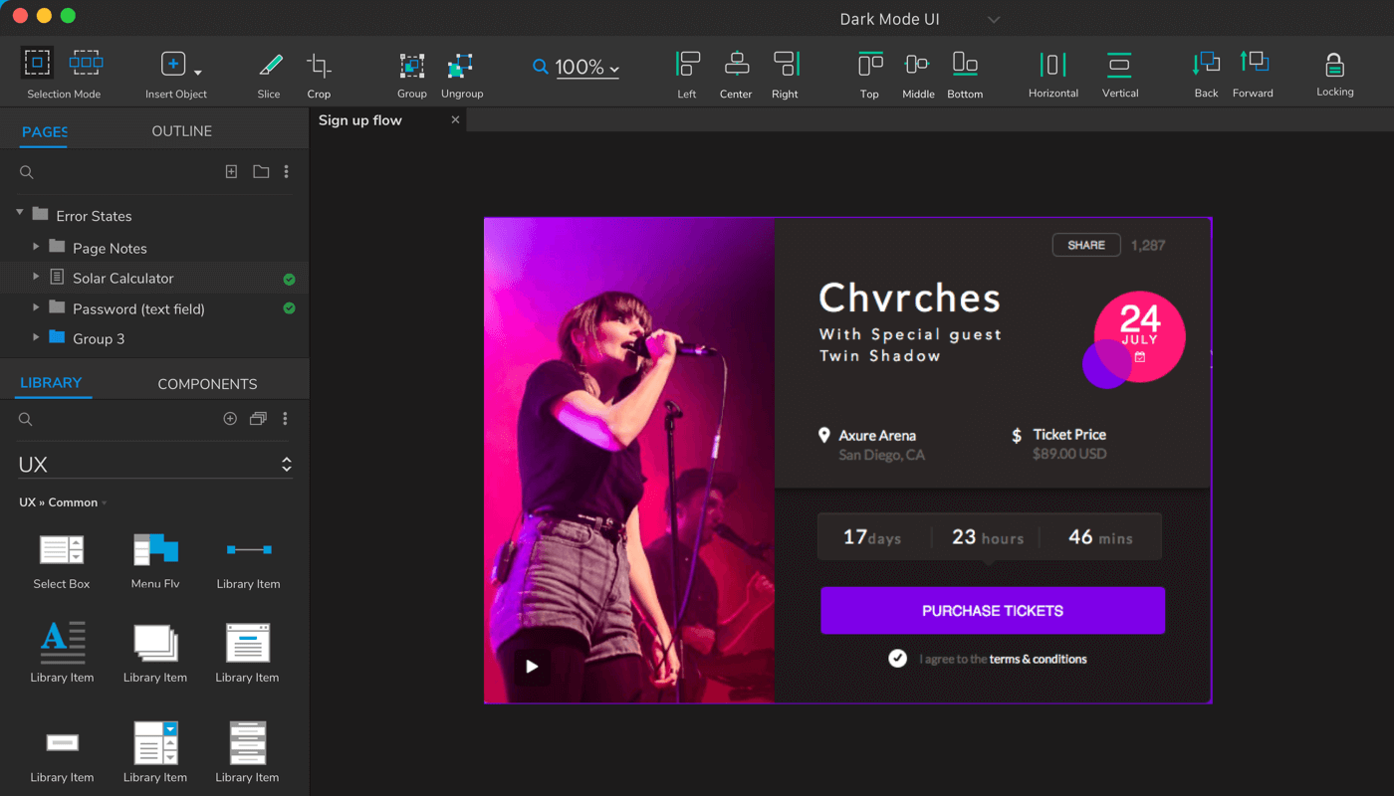Select the Slice tool

click(269, 62)
